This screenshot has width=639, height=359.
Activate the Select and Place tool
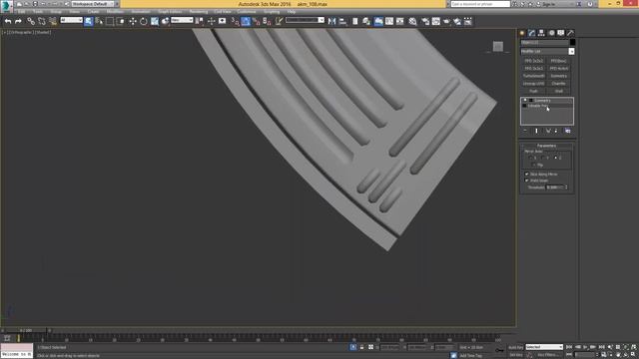165,21
